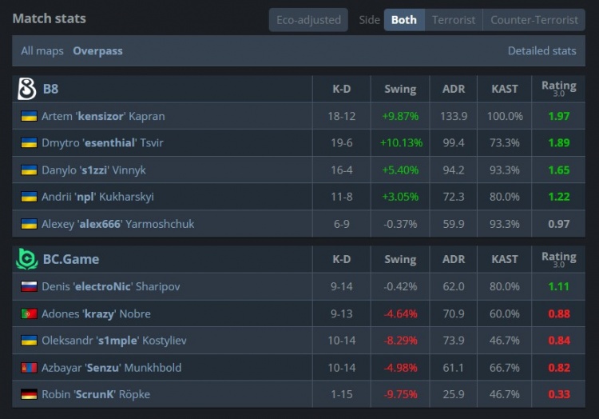Click krazy's 60.0% KAST value
This screenshot has height=419, width=599.
(x=504, y=313)
